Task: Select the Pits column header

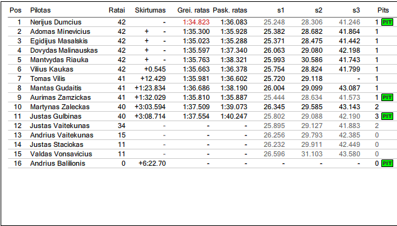Action: tap(383, 10)
